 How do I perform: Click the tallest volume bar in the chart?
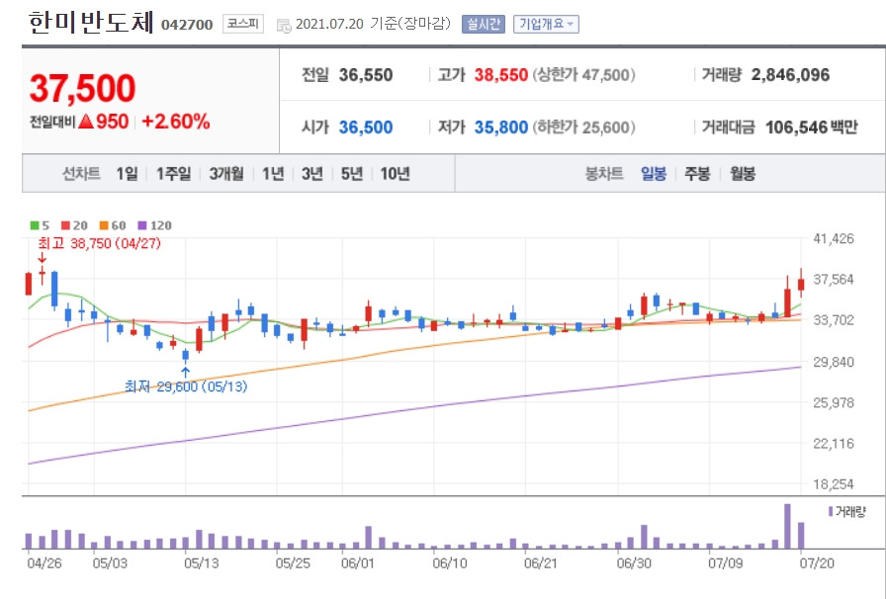[x=788, y=526]
